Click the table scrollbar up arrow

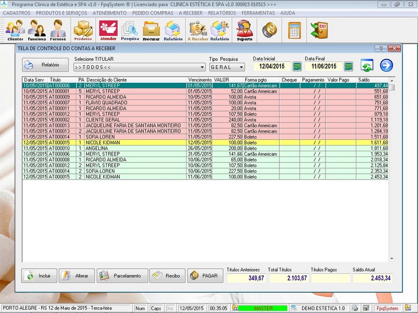(391, 80)
